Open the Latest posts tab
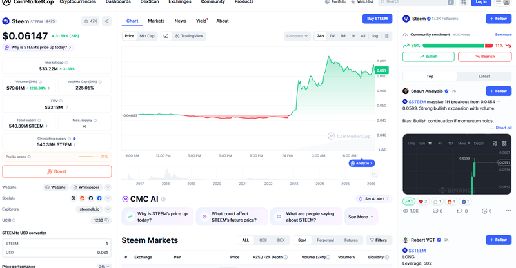Viewport: 516px width, 268px height. (x=484, y=76)
